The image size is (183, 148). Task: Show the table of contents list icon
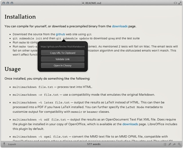click(x=165, y=144)
